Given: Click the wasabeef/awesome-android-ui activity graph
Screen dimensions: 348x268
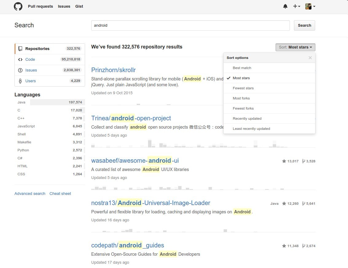Looking at the screenshot, I should pos(203,188).
